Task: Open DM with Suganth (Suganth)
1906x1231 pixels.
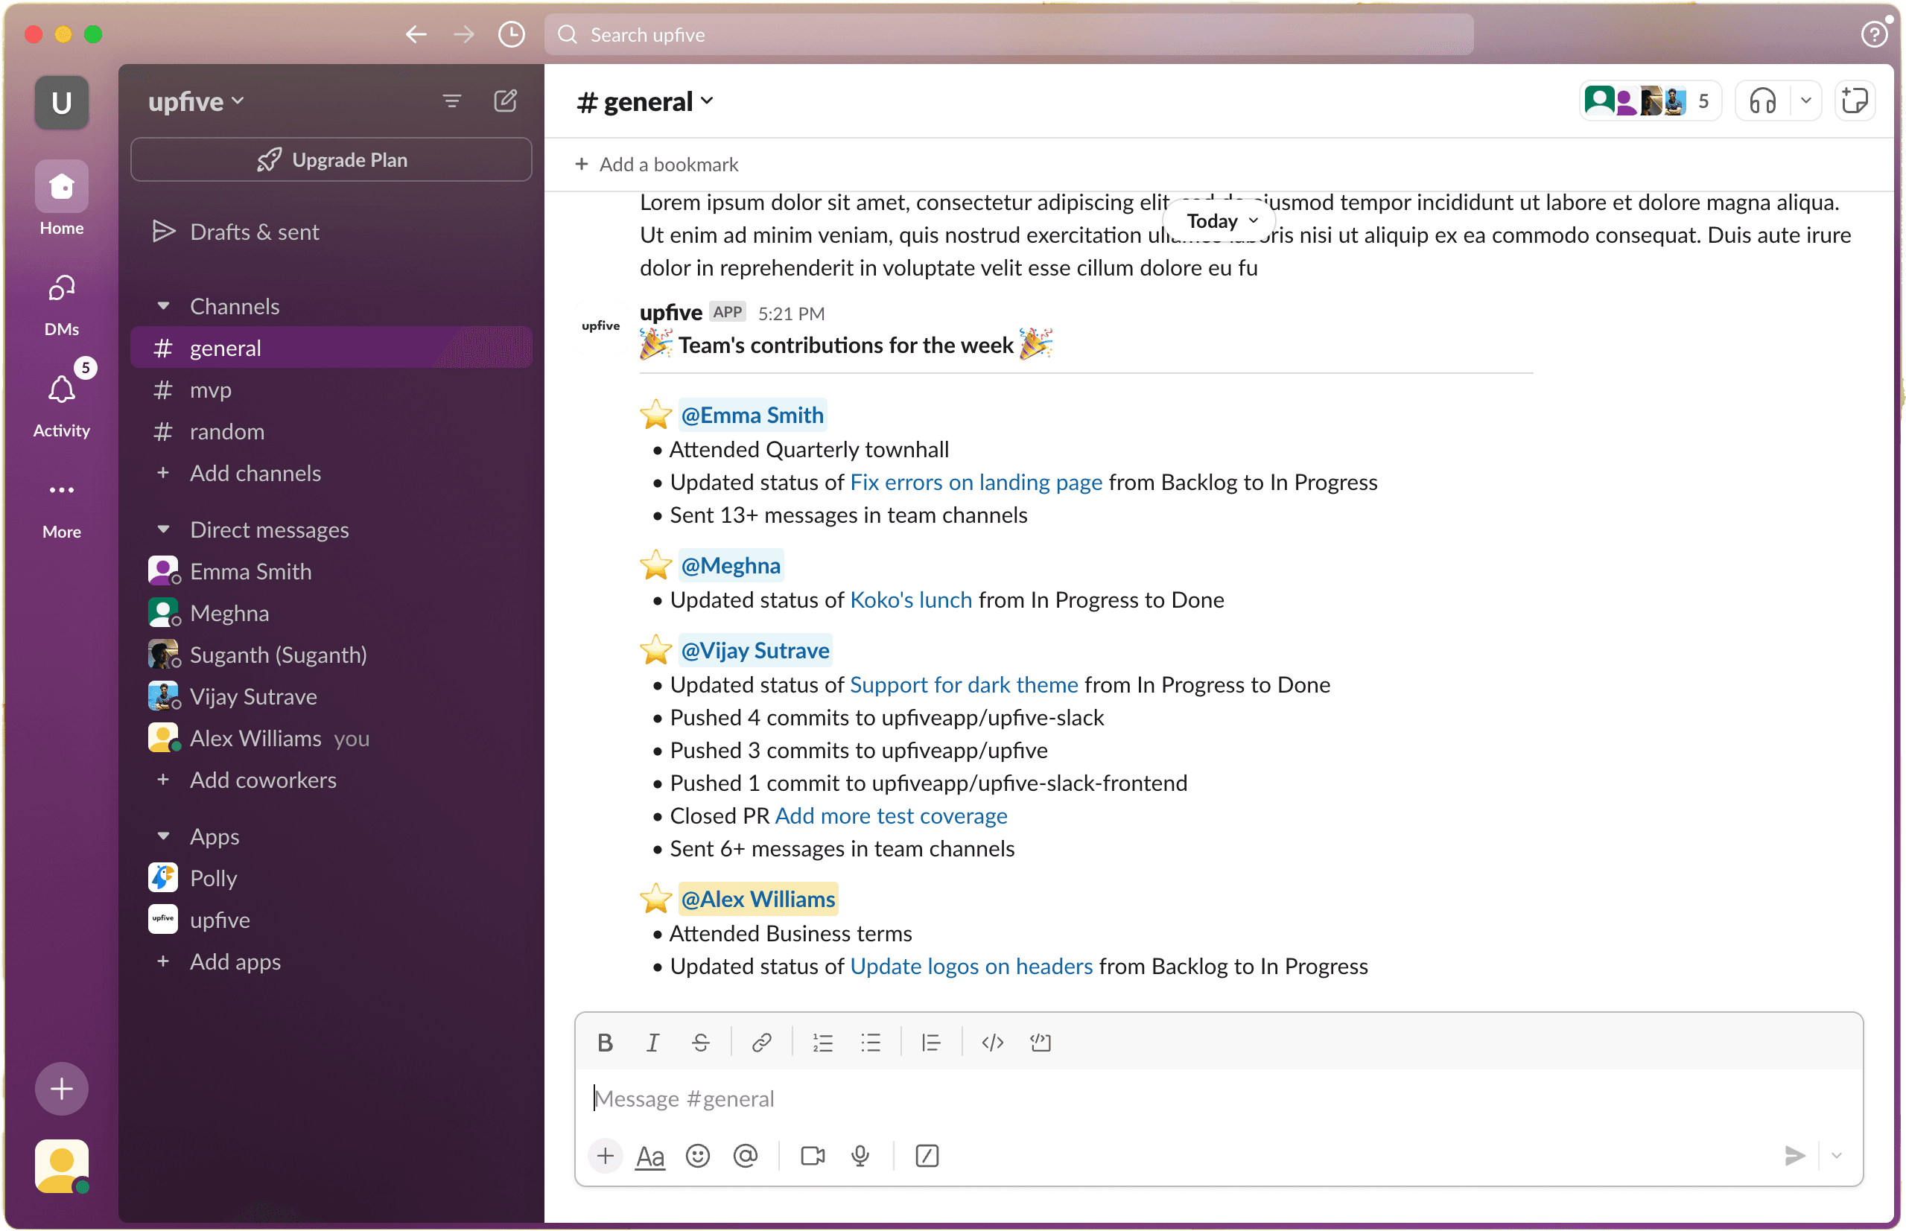Action: click(x=331, y=655)
